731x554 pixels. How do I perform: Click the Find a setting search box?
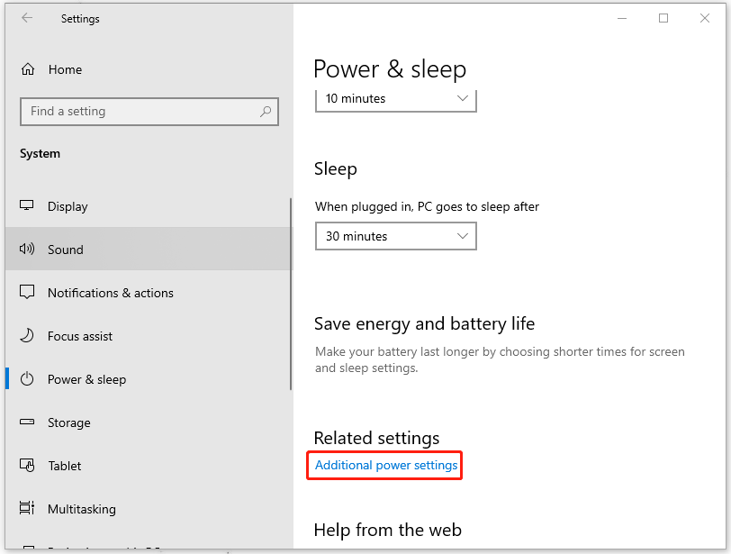[135, 111]
